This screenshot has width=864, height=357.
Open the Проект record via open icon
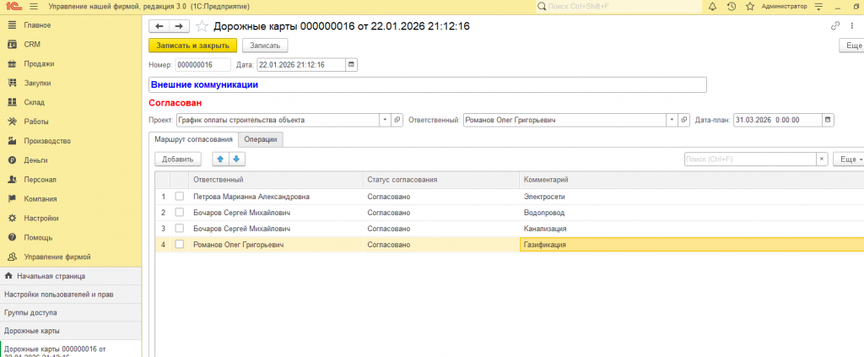(x=397, y=120)
